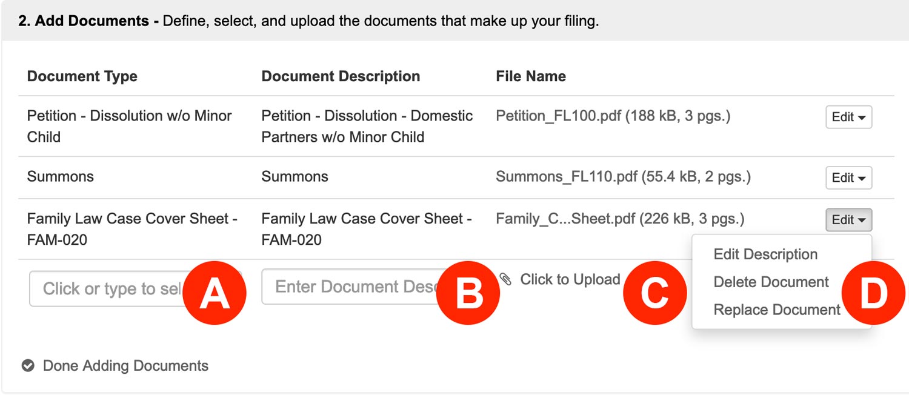The image size is (909, 395).
Task: Choose Edit Description from menu
Action: pos(765,254)
